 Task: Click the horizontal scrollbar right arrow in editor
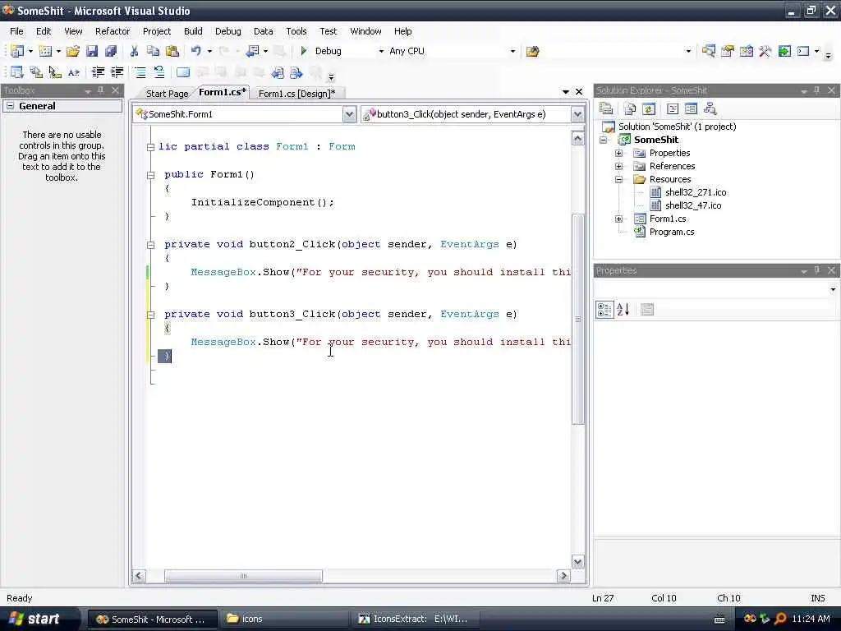563,576
